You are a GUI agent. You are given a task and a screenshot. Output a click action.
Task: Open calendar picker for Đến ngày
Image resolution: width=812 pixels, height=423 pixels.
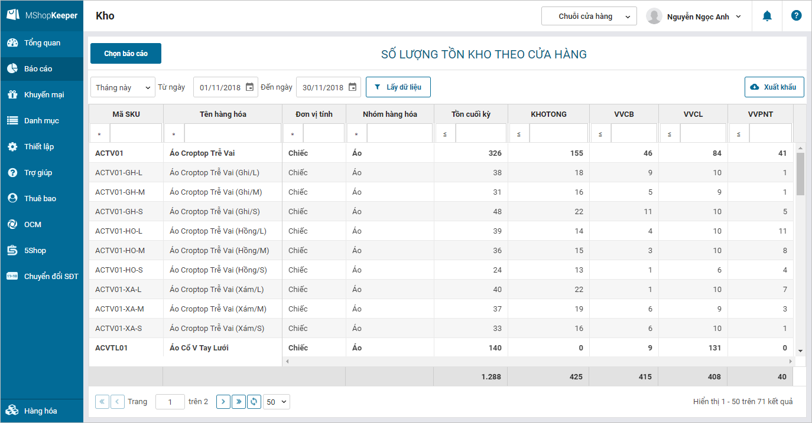tap(352, 87)
